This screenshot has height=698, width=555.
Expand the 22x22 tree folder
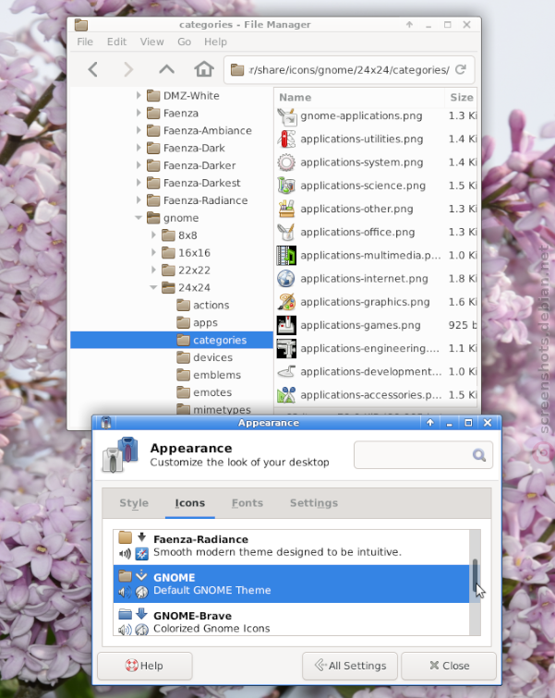tap(153, 271)
